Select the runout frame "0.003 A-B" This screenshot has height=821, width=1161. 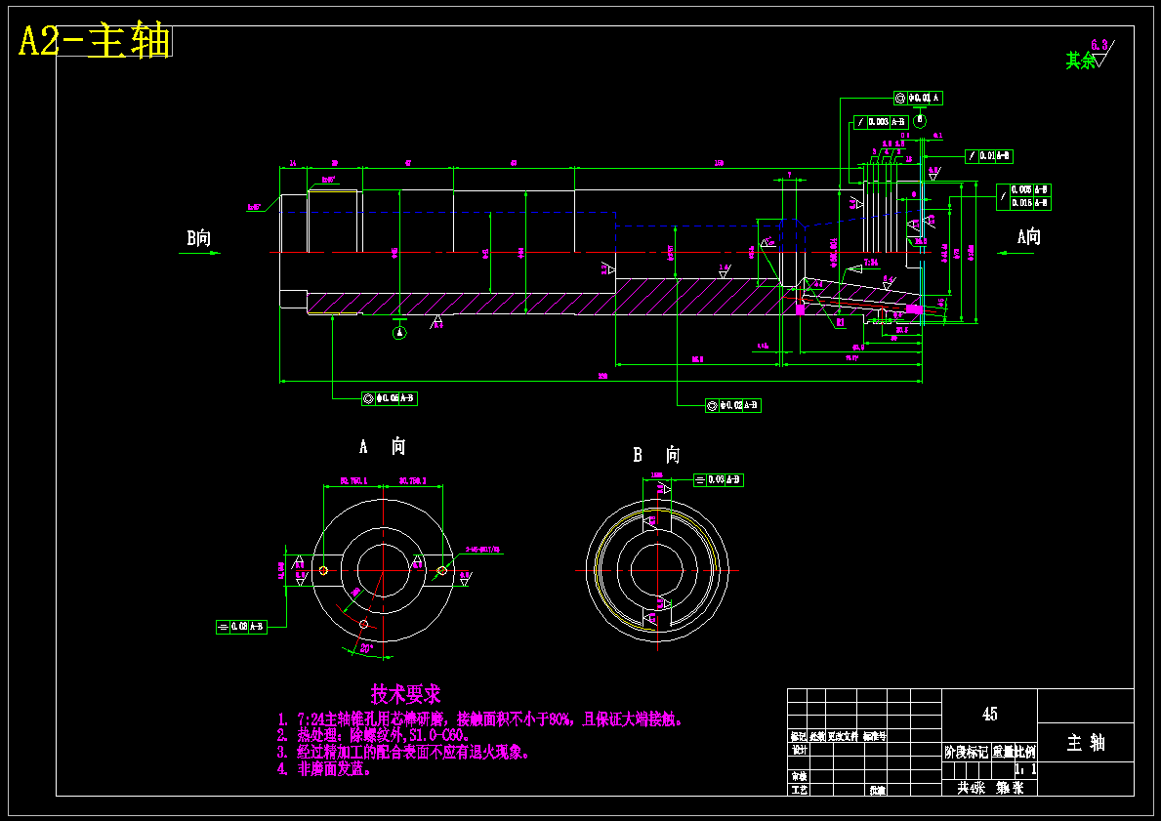[881, 122]
